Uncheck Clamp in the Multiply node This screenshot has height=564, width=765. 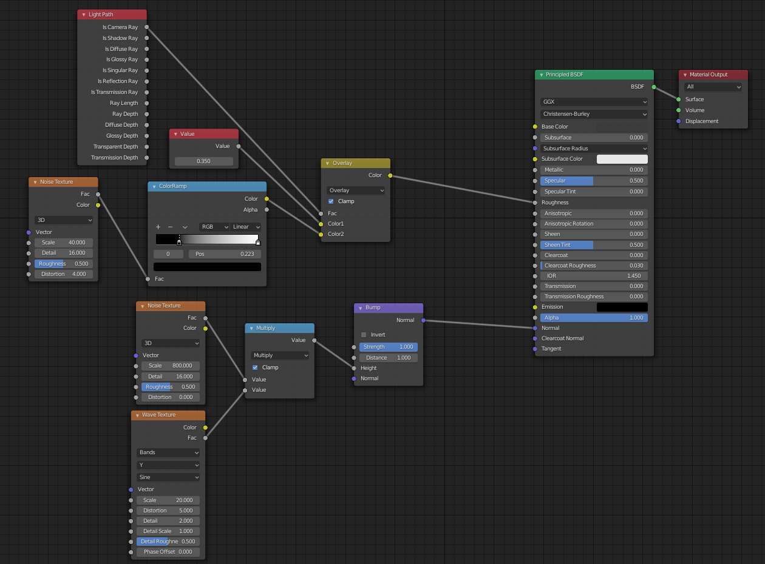(255, 368)
